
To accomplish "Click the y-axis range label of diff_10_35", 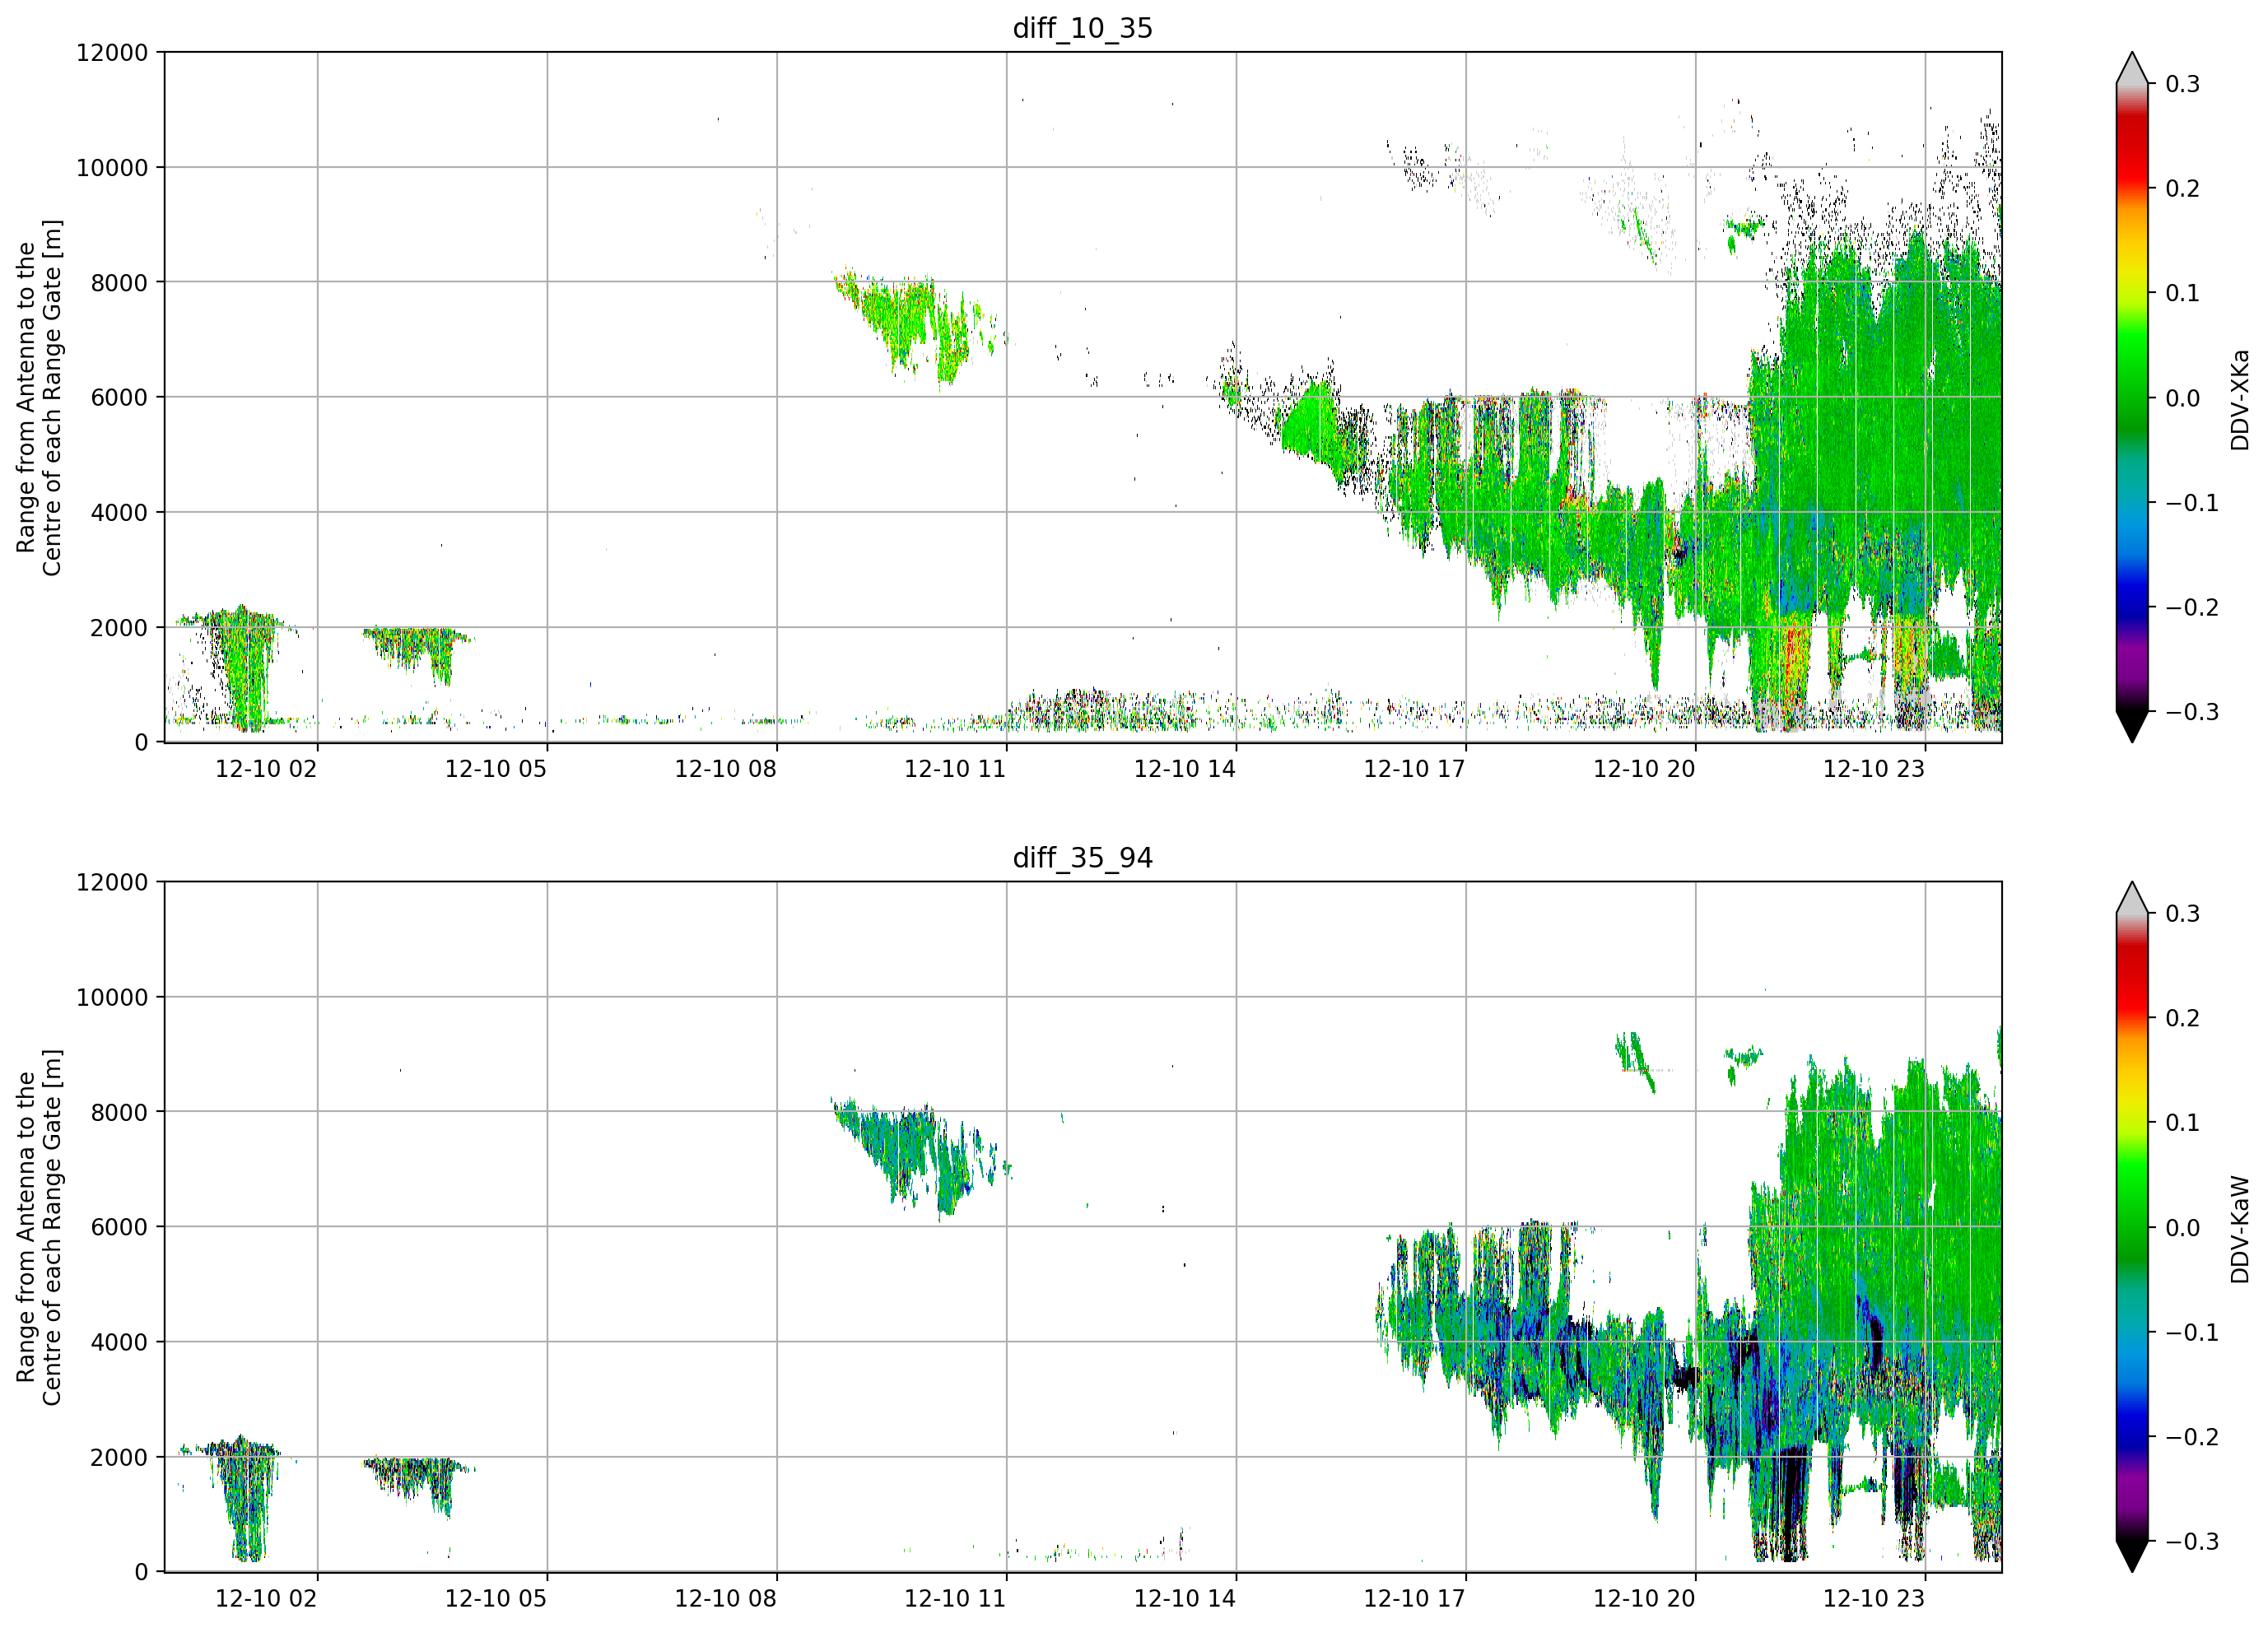I will [x=39, y=397].
